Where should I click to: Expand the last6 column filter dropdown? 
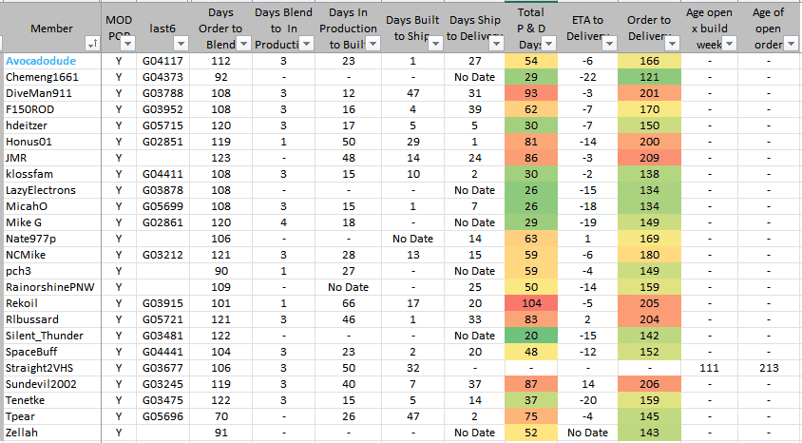182,44
